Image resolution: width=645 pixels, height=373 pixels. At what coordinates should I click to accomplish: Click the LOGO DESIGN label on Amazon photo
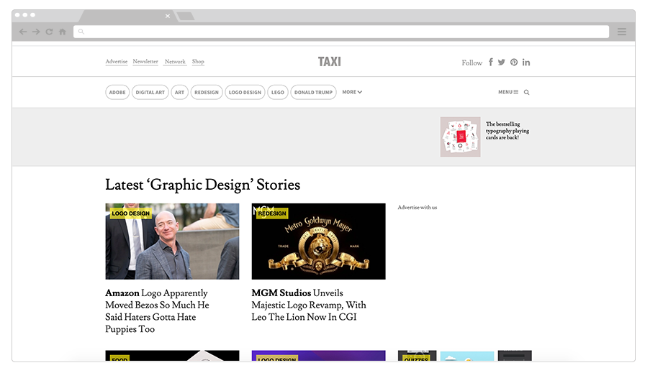(131, 213)
